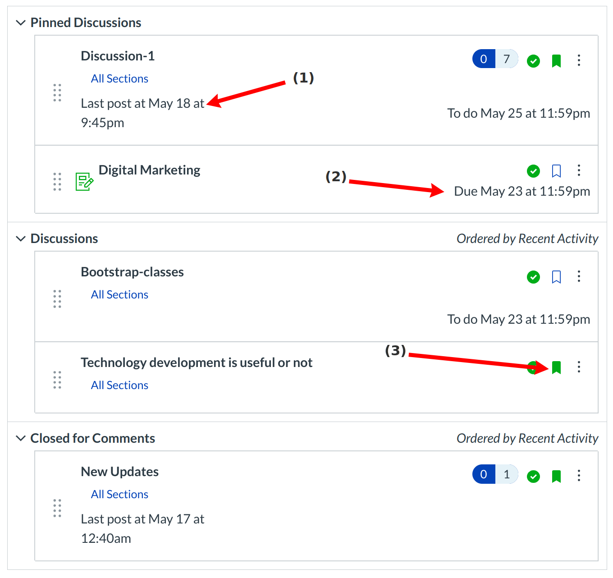Viewport: 613px width, 578px height.
Task: Open Technology development is useful or not
Action: [x=197, y=362]
